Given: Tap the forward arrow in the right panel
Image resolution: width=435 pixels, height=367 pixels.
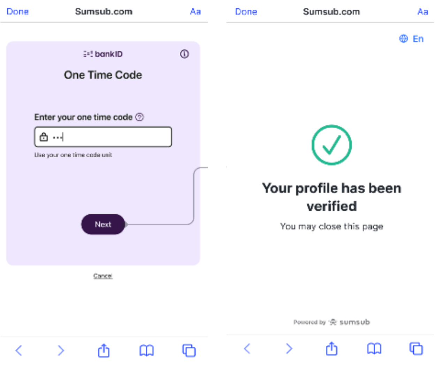Looking at the screenshot, I should [289, 348].
